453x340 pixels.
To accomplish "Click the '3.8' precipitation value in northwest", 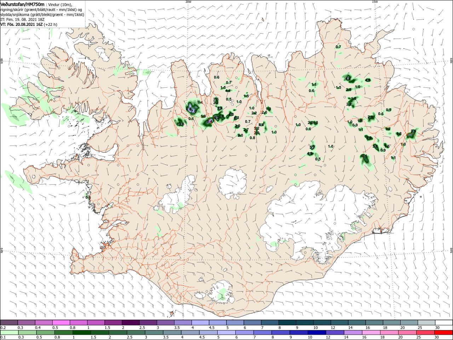I will point(181,124).
